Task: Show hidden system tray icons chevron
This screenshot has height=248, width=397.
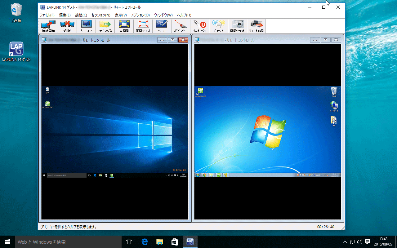Action: 345,242
